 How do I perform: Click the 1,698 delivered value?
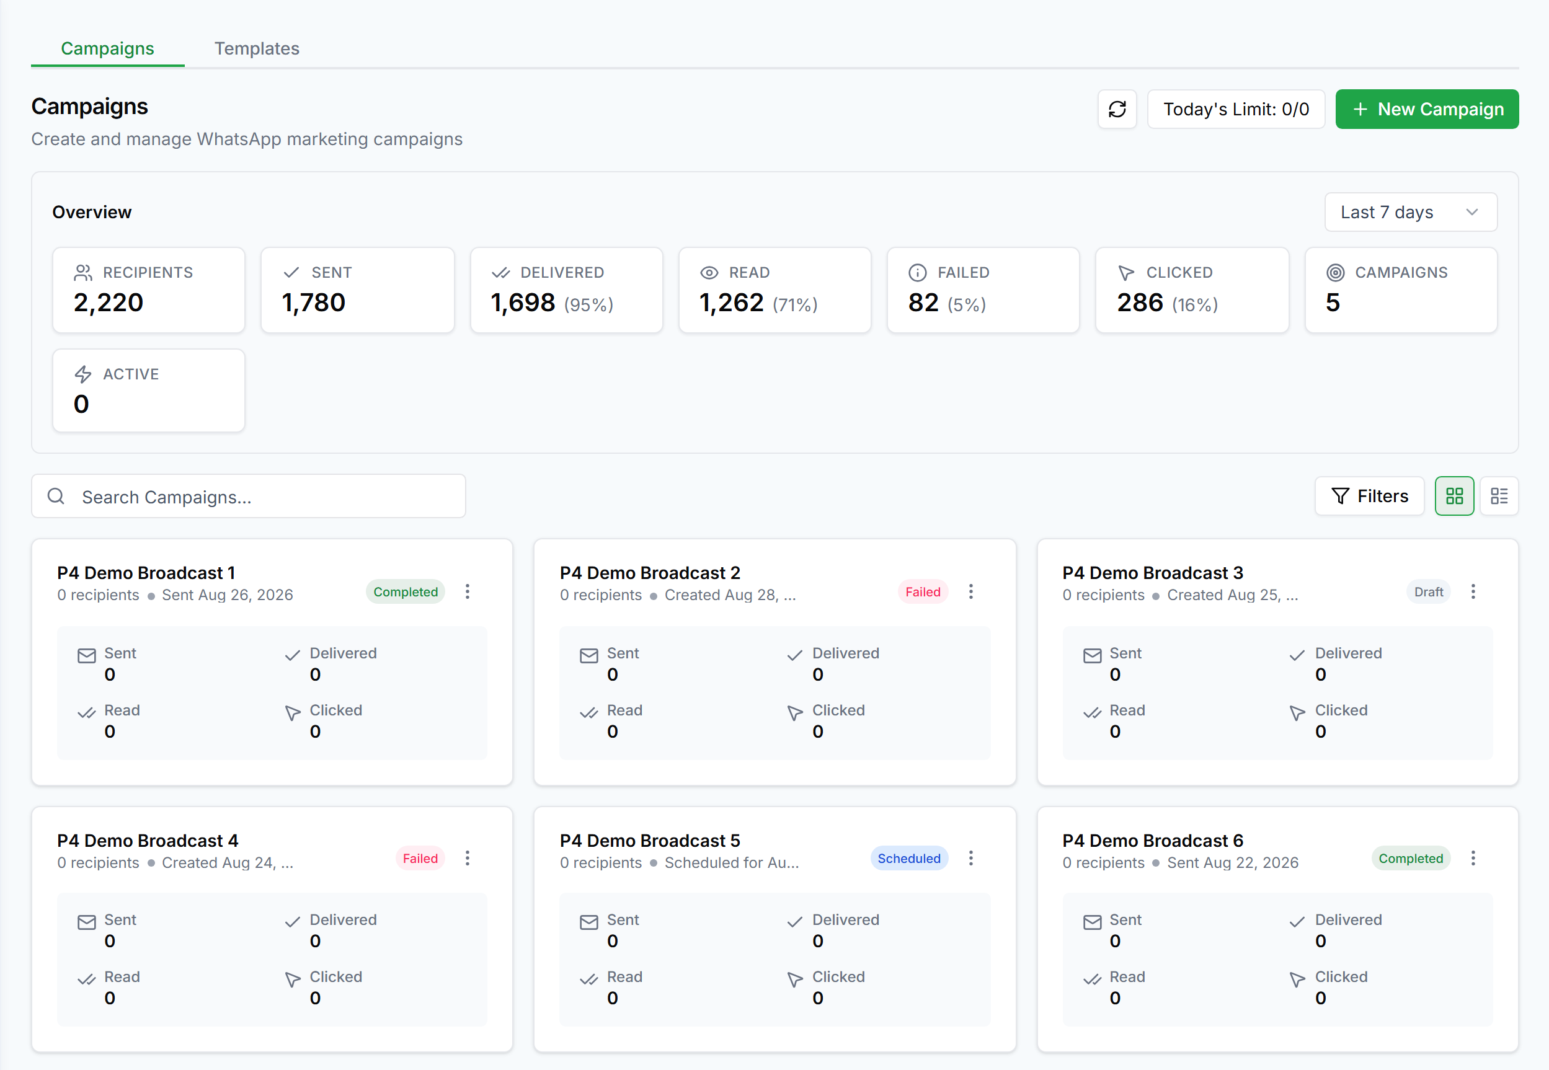click(523, 303)
